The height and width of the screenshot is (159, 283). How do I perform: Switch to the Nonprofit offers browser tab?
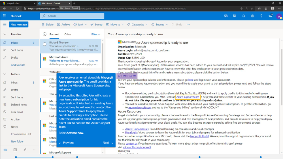click(x=18, y=3)
